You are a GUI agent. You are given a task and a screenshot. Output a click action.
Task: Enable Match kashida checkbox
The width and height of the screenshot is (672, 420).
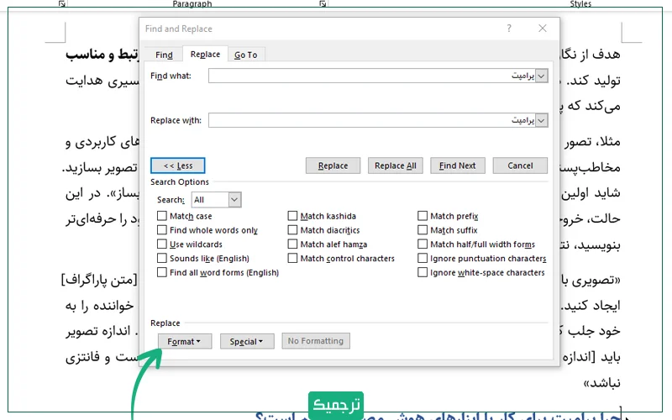292,217
